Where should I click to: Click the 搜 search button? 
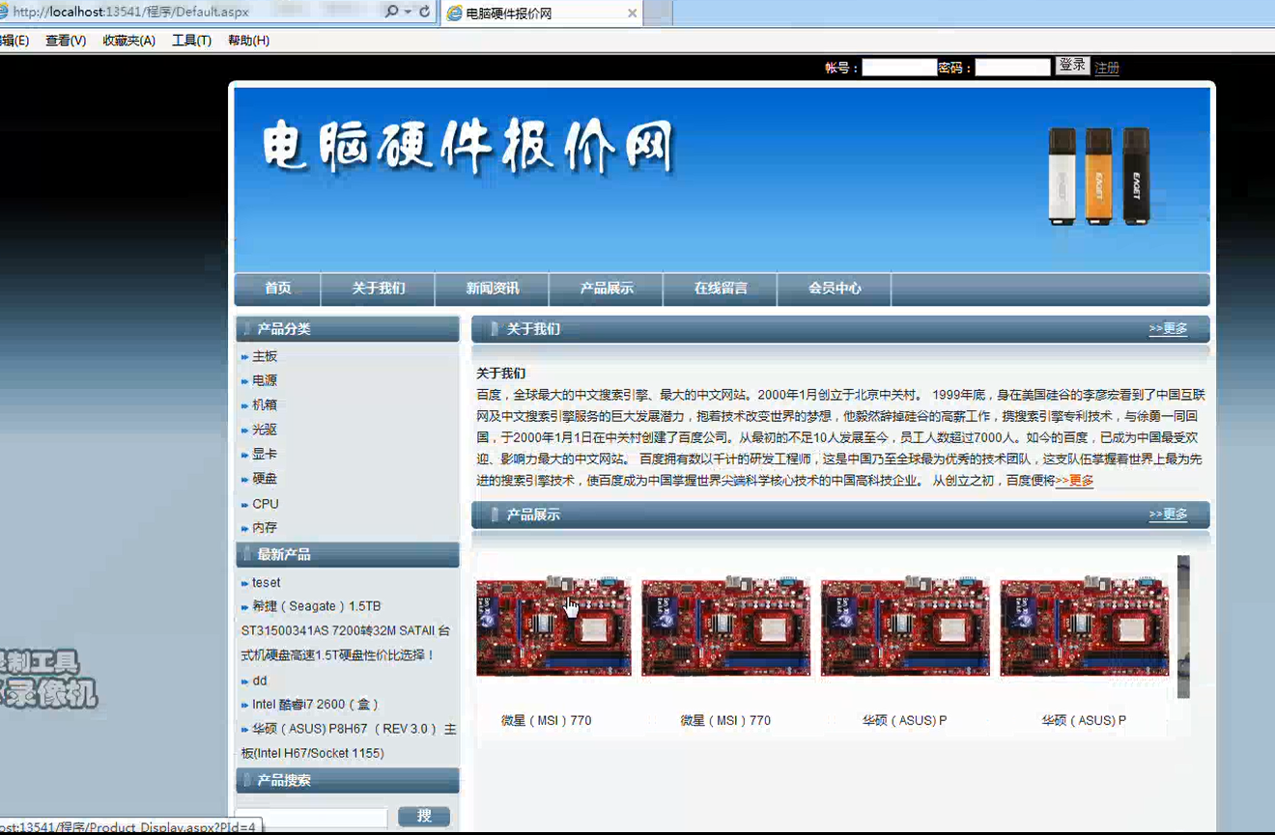click(424, 817)
